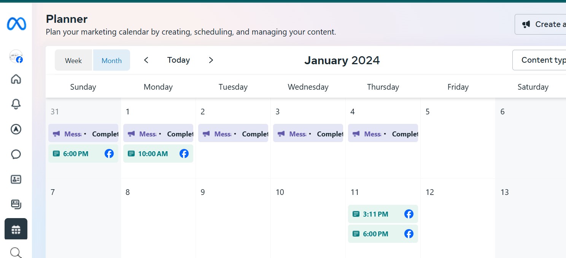Open the 10:00 AM post on January 1

[x=158, y=154]
